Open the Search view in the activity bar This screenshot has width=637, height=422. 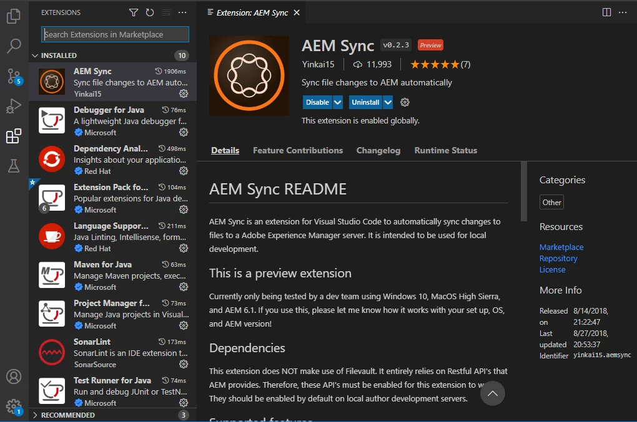tap(13, 46)
